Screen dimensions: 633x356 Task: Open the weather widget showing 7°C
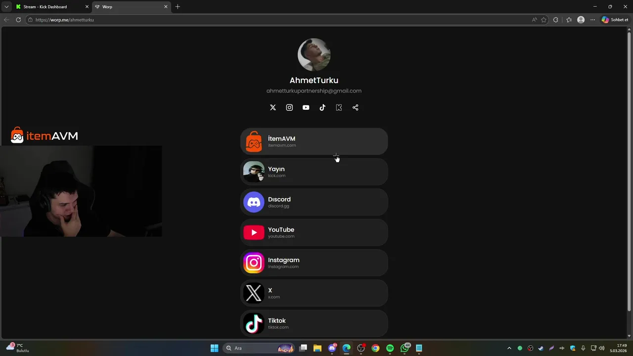tap(18, 348)
